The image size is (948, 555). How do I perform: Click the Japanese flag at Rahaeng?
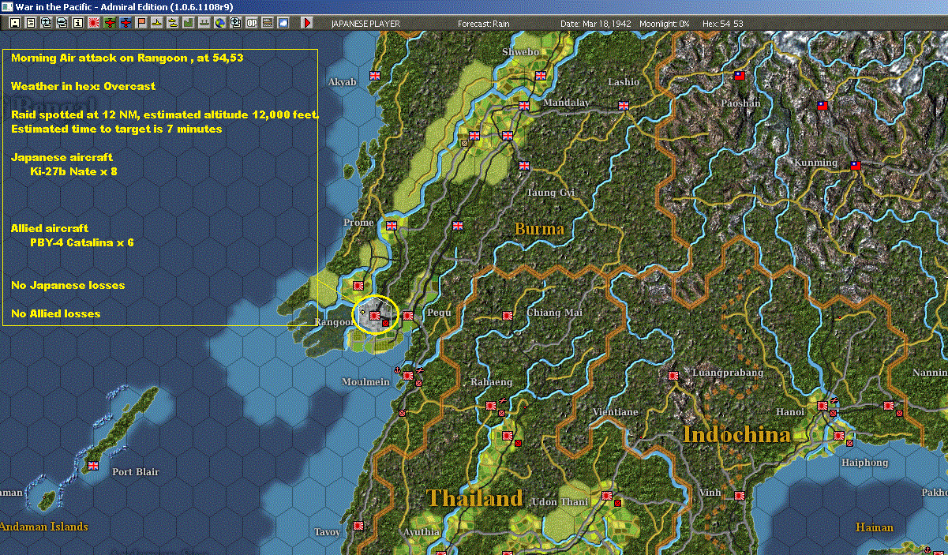[x=490, y=405]
